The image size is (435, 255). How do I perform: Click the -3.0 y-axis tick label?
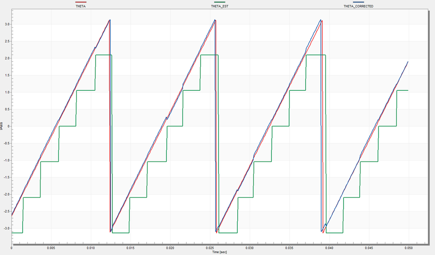(x=7, y=229)
